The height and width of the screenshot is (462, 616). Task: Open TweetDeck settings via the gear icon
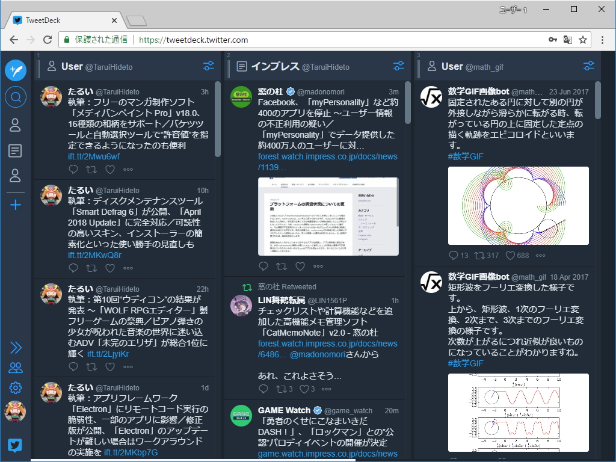tap(15, 387)
